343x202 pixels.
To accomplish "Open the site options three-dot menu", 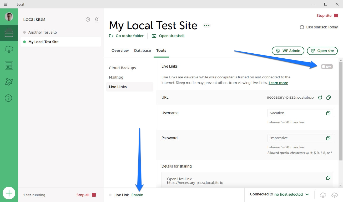I will [x=206, y=26].
